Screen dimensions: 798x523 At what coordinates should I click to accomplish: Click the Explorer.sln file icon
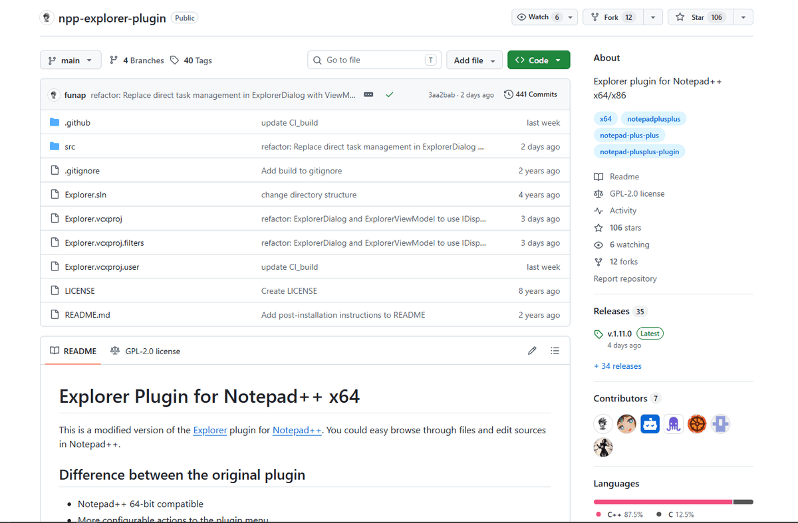coord(55,195)
